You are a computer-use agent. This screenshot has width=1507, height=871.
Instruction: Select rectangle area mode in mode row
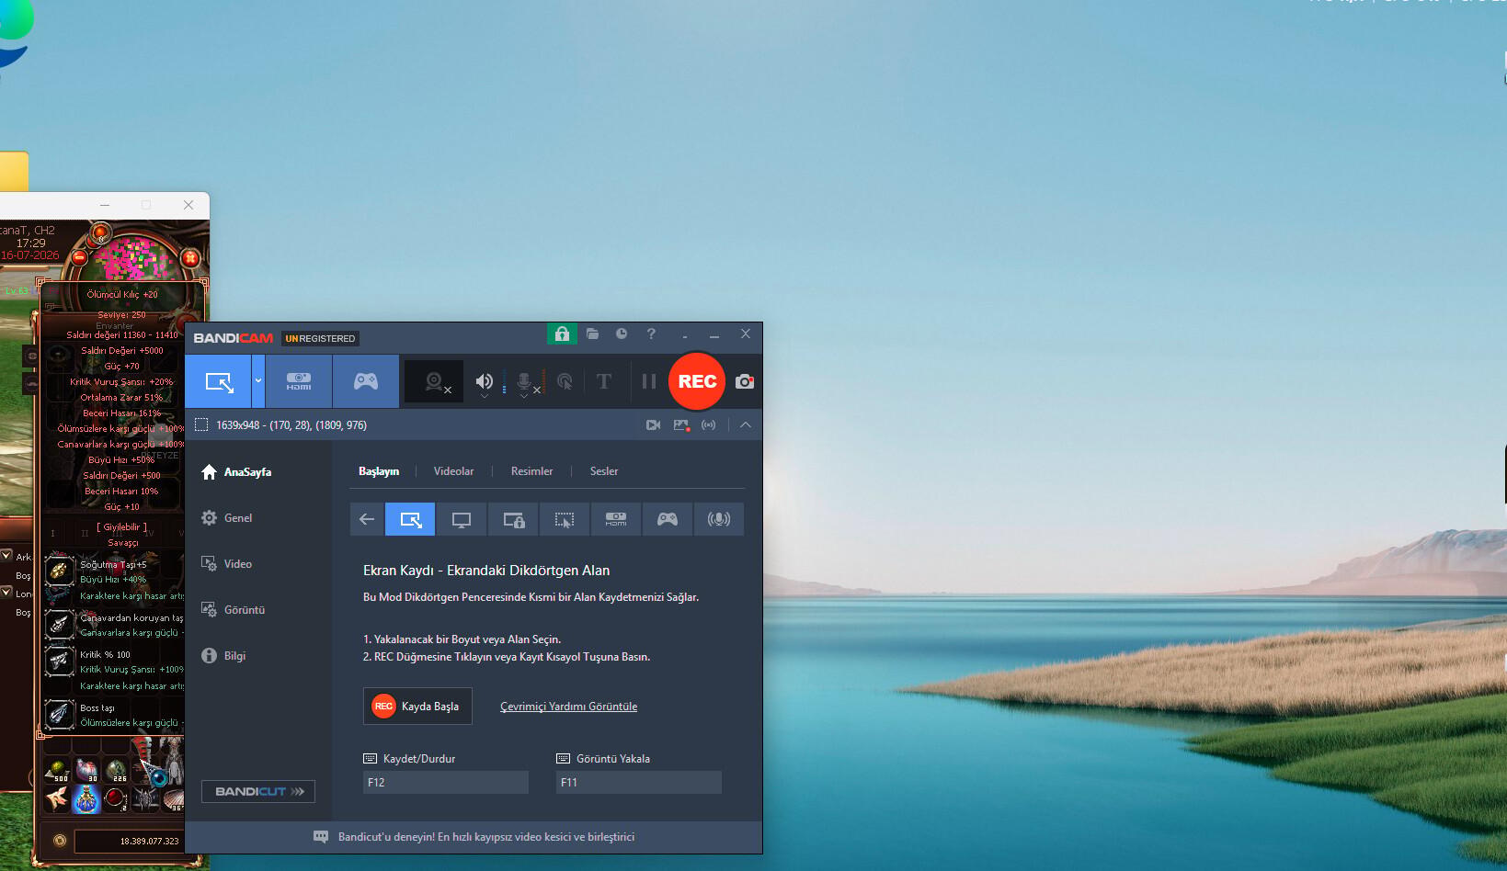tap(410, 519)
